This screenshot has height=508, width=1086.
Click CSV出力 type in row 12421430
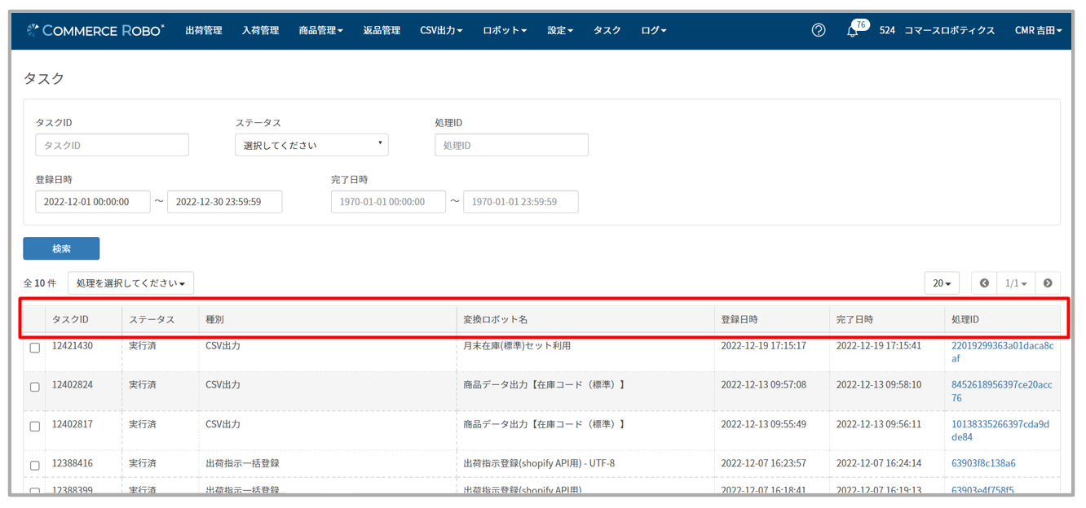[x=223, y=345]
